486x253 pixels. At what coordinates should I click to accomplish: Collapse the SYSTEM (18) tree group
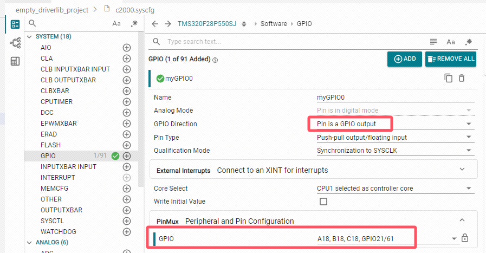click(29, 37)
